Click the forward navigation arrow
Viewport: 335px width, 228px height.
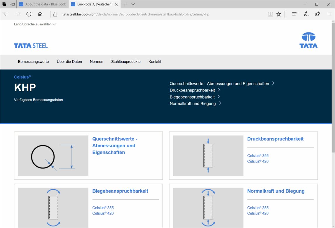[17, 14]
